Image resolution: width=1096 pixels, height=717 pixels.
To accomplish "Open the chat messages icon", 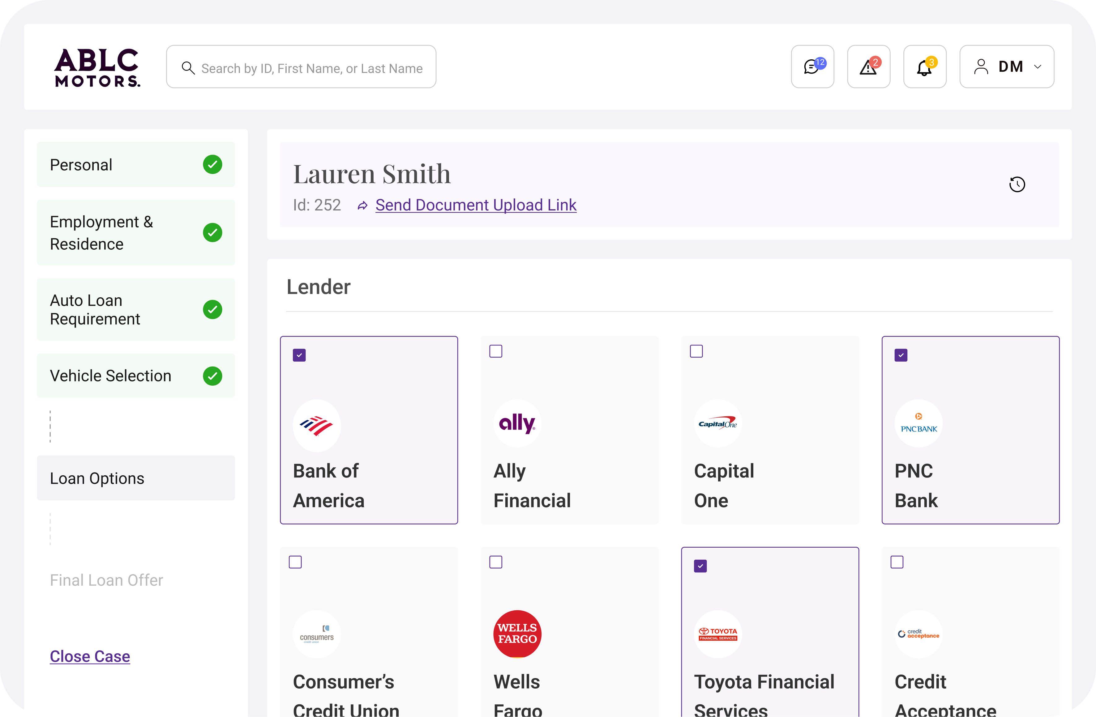I will click(x=812, y=67).
